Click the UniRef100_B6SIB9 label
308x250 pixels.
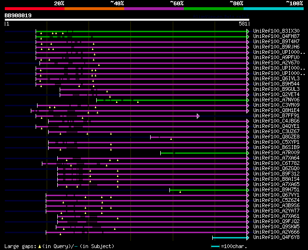(x=276, y=148)
